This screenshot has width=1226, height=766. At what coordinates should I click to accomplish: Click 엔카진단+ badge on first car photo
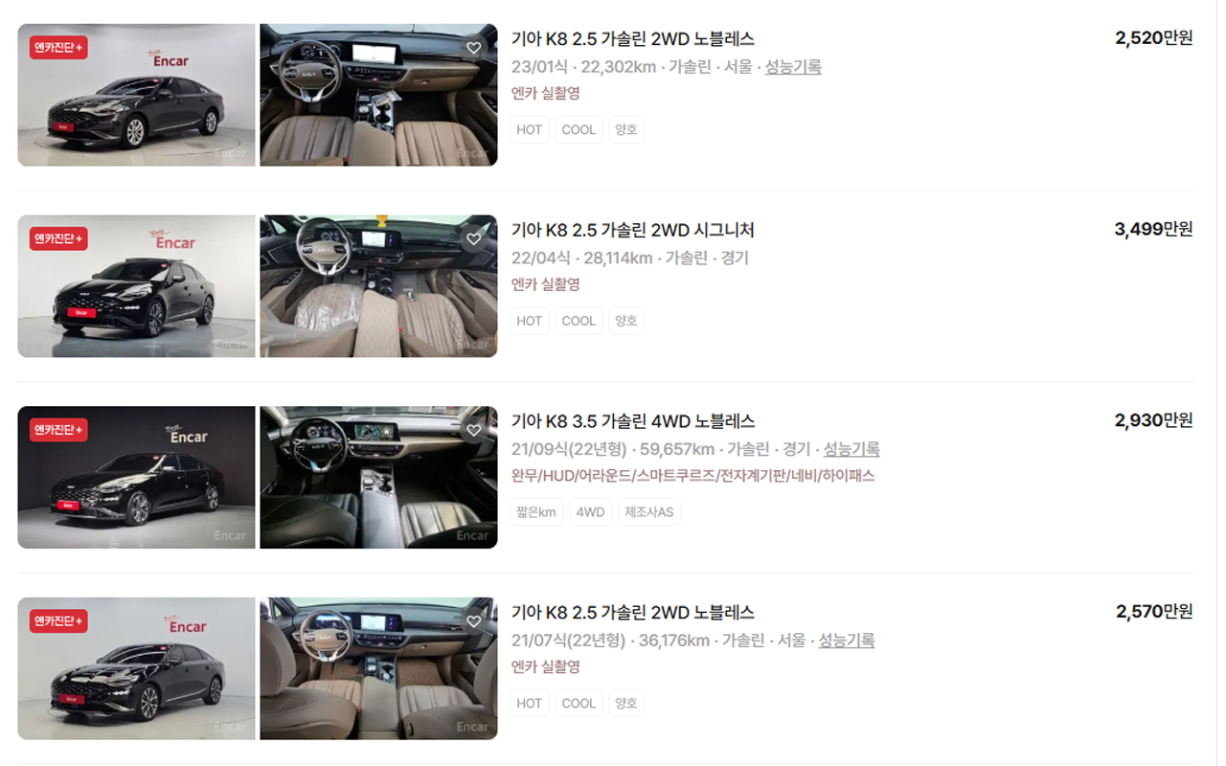click(58, 47)
